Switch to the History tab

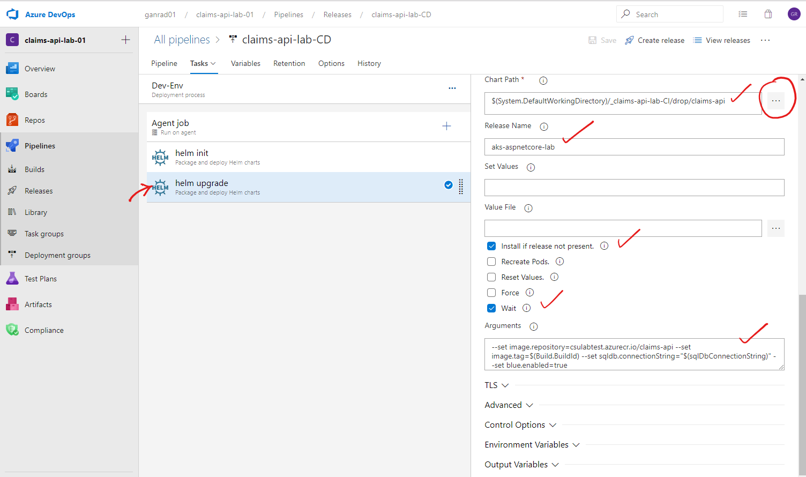[369, 63]
